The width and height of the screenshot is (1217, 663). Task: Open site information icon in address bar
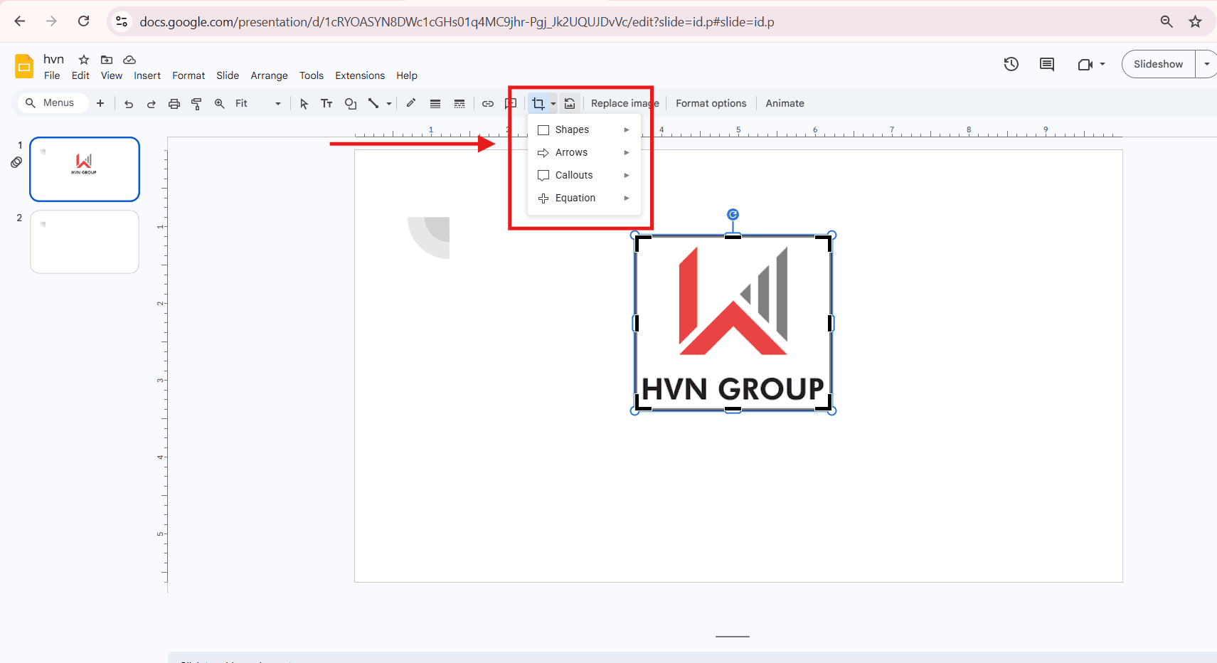coord(122,21)
